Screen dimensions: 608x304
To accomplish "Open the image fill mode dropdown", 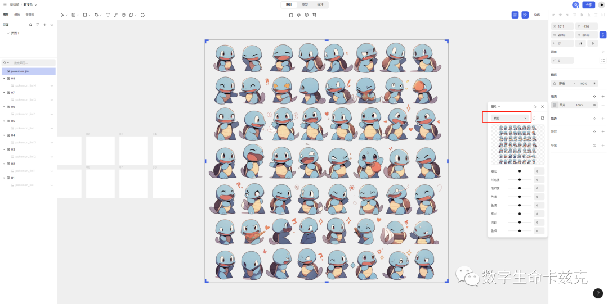I will pyautogui.click(x=510, y=118).
